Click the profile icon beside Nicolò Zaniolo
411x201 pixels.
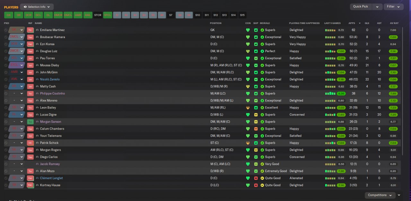pos(37,79)
